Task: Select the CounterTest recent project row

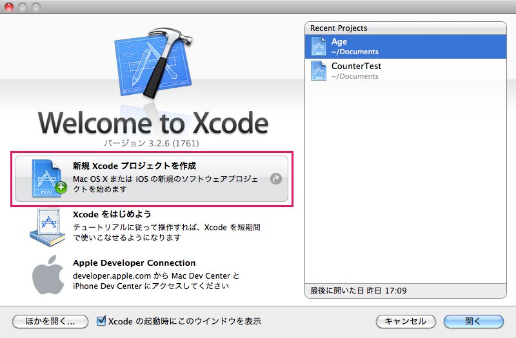Action: click(406, 71)
